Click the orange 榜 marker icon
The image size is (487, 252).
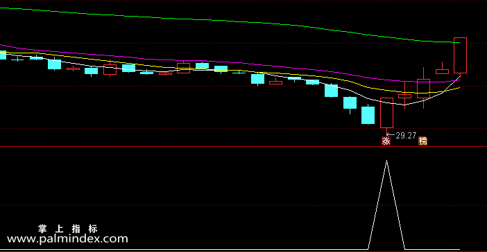click(422, 141)
